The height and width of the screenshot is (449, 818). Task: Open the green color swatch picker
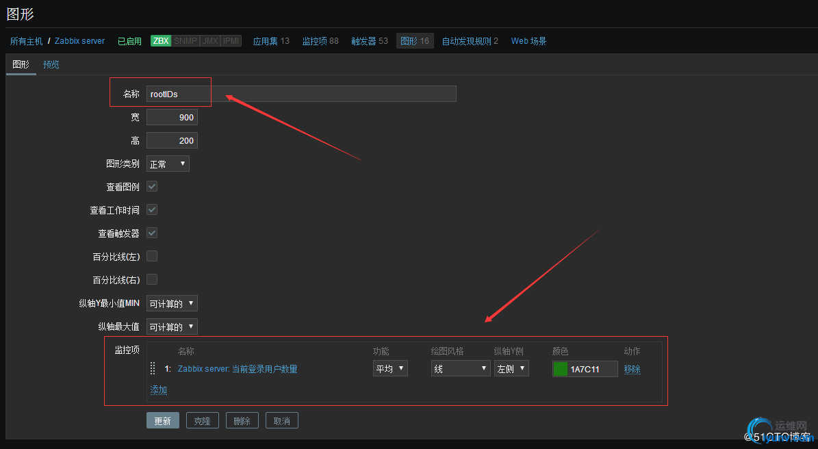pyautogui.click(x=561, y=369)
